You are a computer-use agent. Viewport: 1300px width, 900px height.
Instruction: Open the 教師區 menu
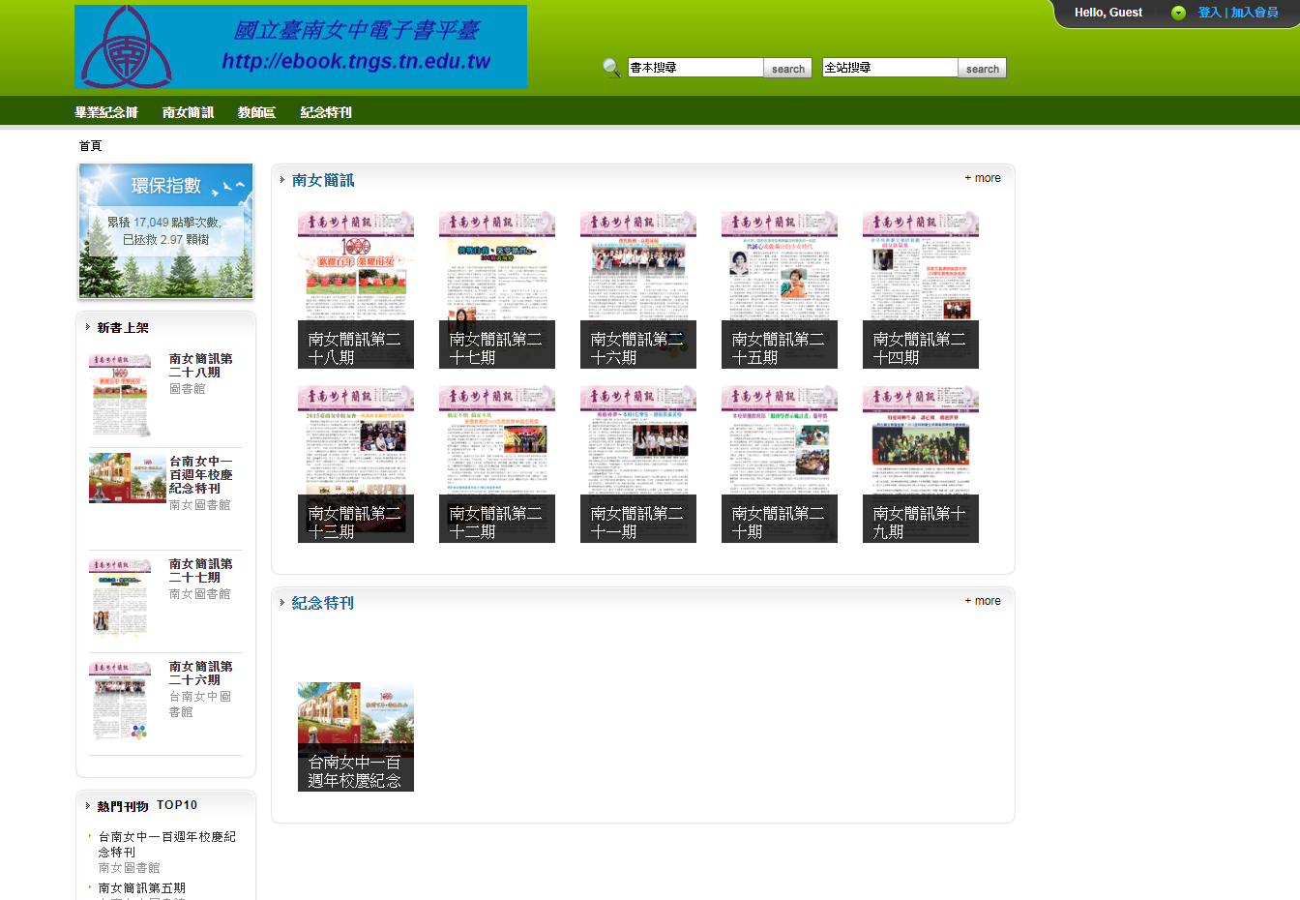tap(257, 112)
